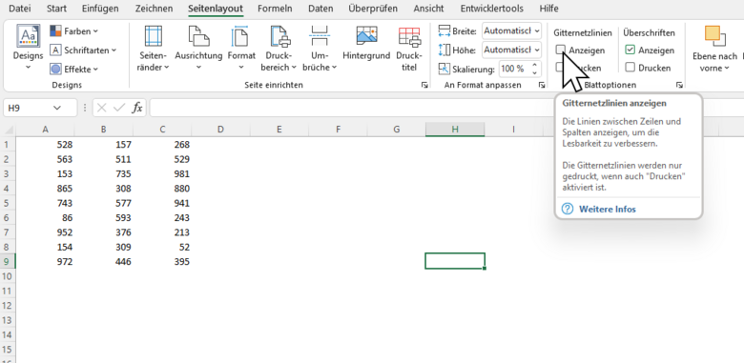Switch to the Daten ribbon tab

click(320, 9)
